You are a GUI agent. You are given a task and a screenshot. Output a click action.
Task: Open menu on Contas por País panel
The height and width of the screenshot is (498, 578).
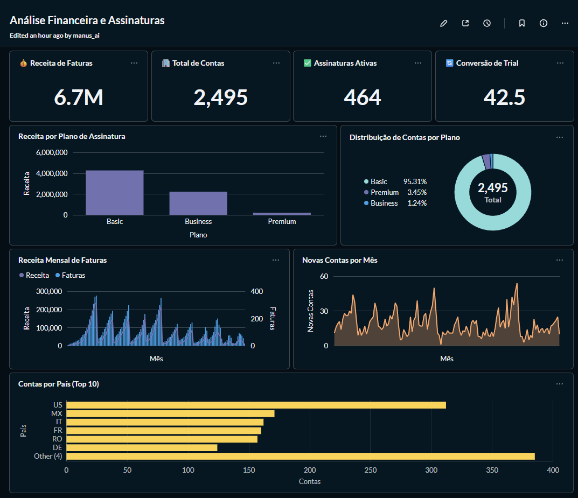[559, 383]
